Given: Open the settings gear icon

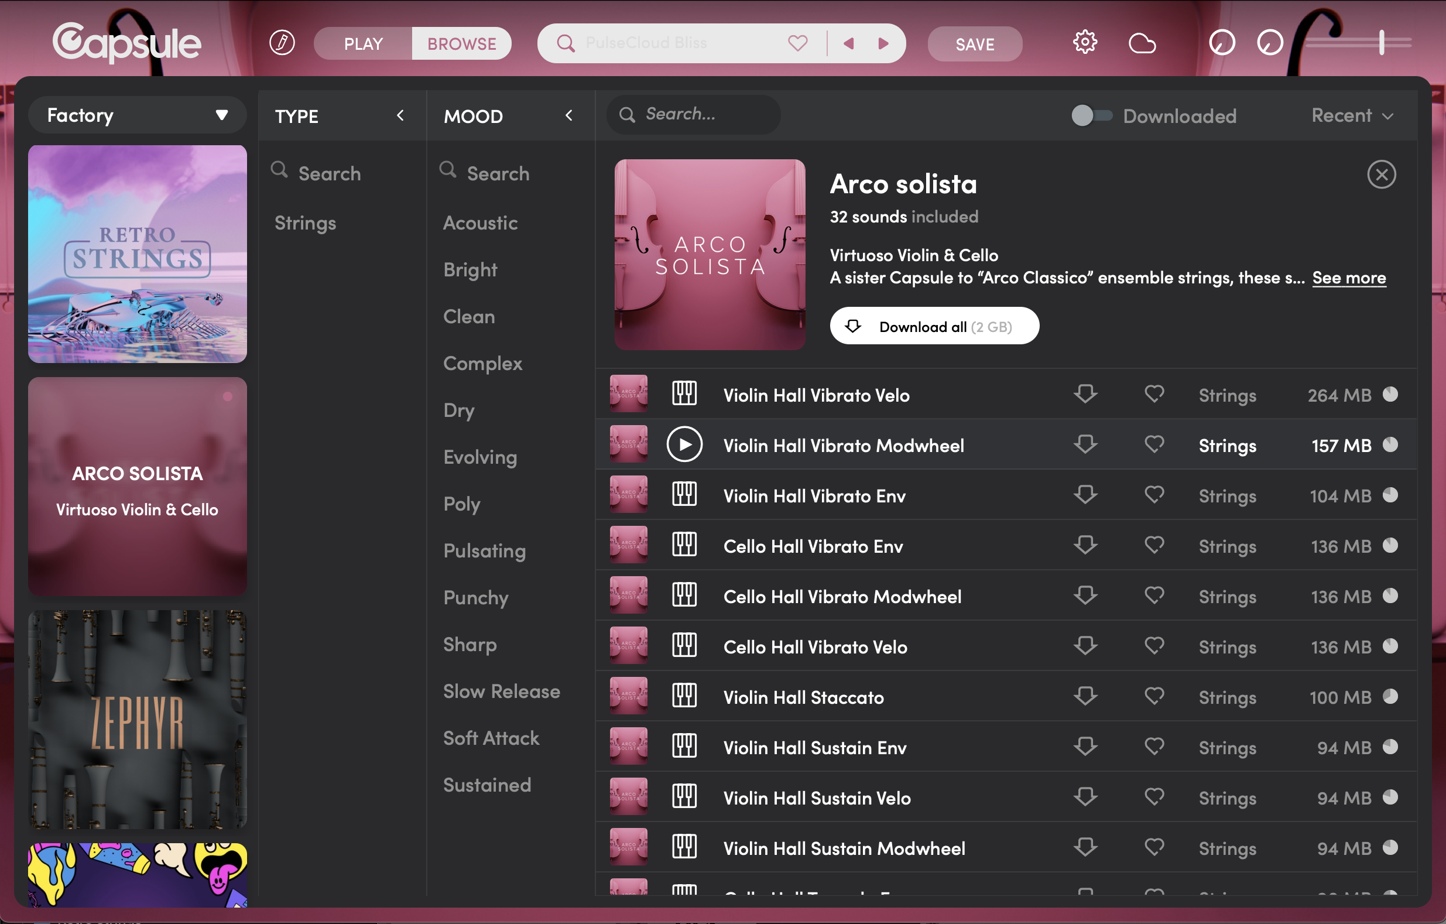Looking at the screenshot, I should point(1084,43).
